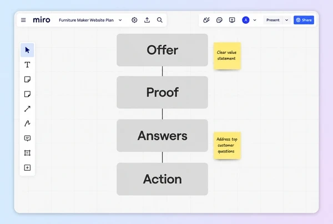Screen dimensions: 333x224
Task: Click the blue Share button
Action: click(x=304, y=20)
